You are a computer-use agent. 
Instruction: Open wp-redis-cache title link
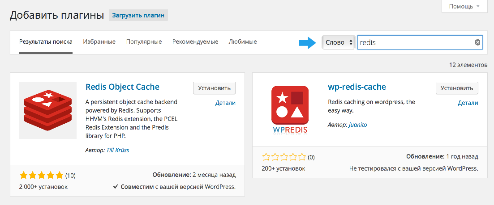[x=357, y=87]
